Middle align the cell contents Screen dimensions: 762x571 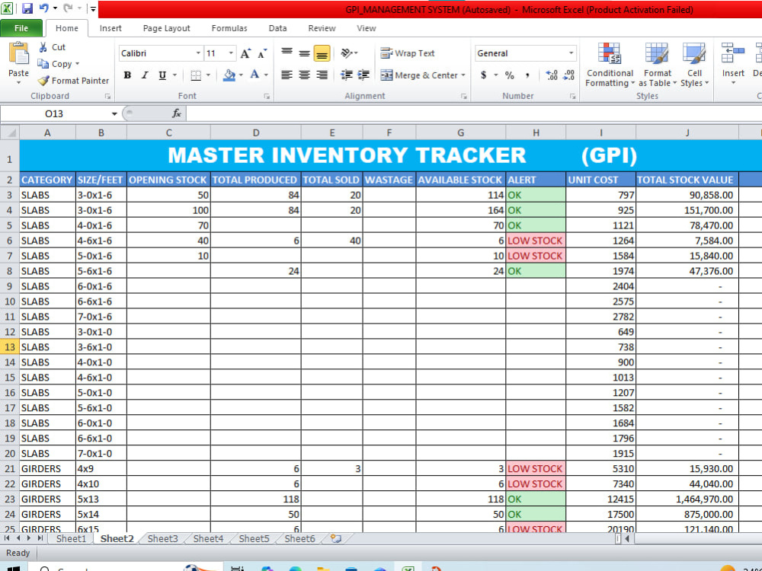click(x=304, y=53)
